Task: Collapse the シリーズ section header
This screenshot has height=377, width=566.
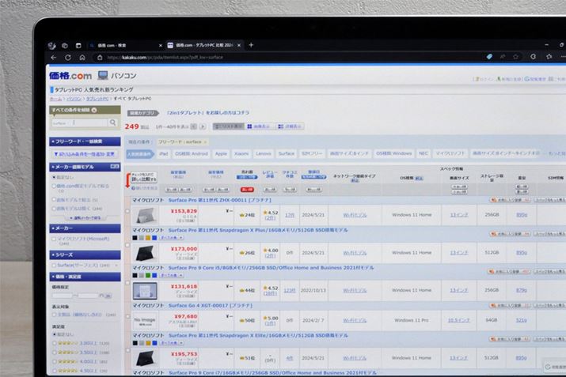Action: 85,254
